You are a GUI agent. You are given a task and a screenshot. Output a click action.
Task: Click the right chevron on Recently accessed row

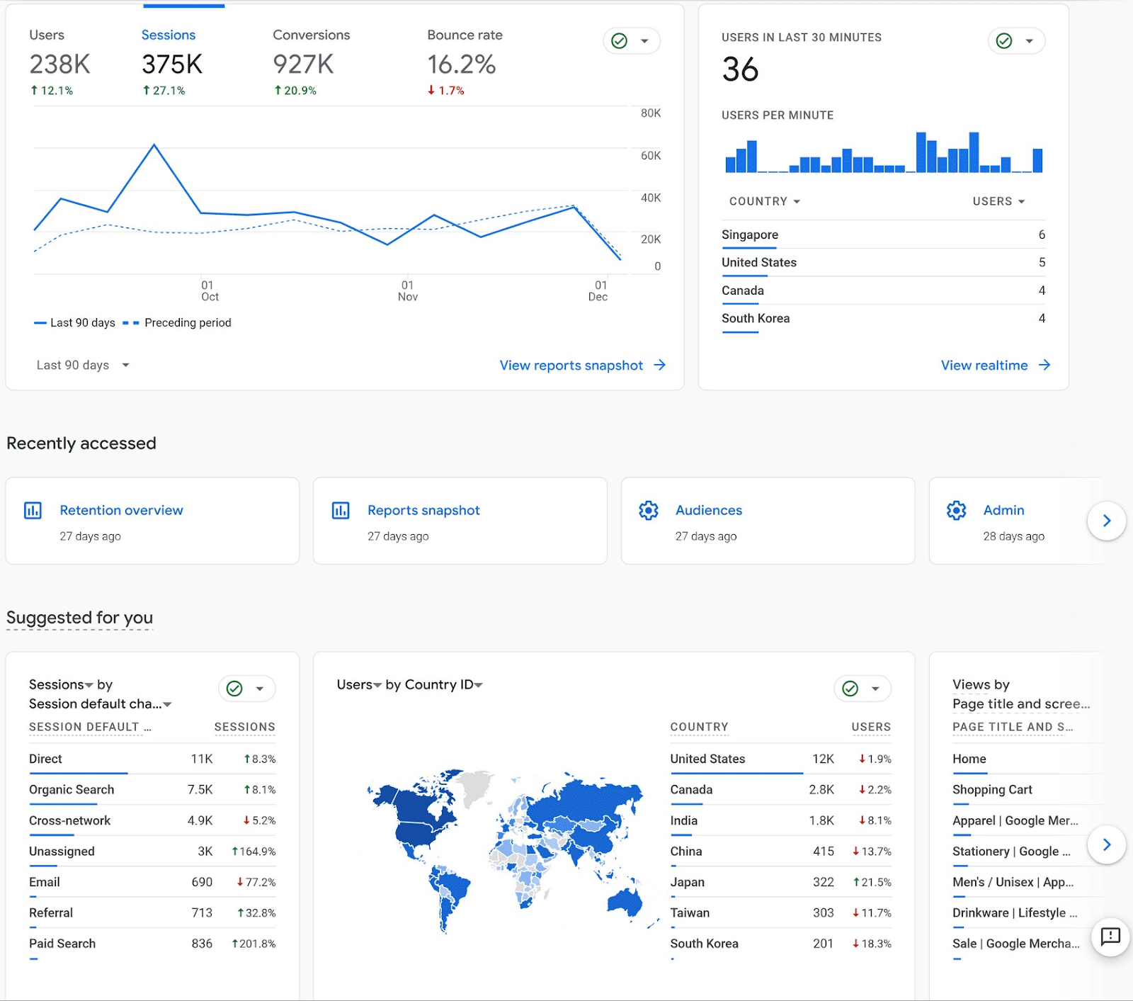click(1106, 521)
